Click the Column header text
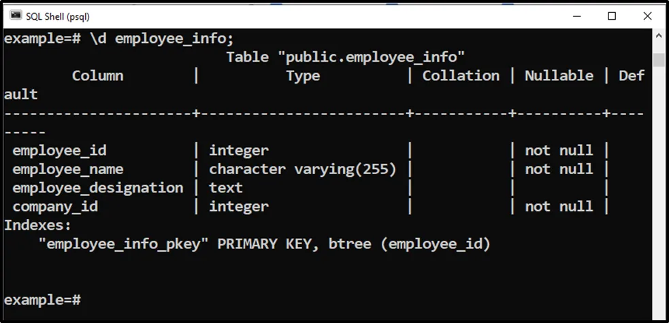The height and width of the screenshot is (323, 669). pyautogui.click(x=97, y=76)
